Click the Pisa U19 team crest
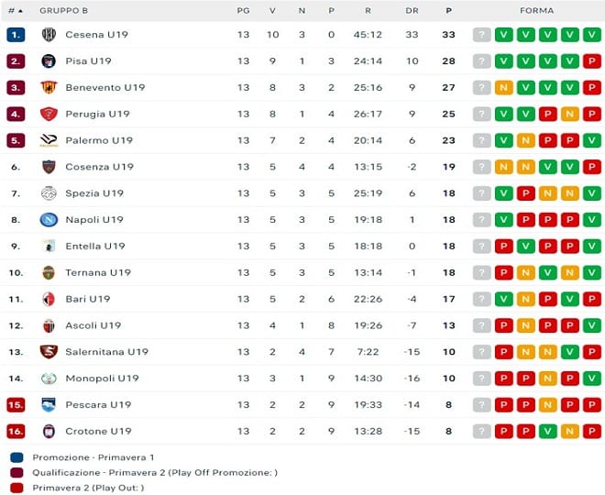The height and width of the screenshot is (495, 605). point(49,61)
